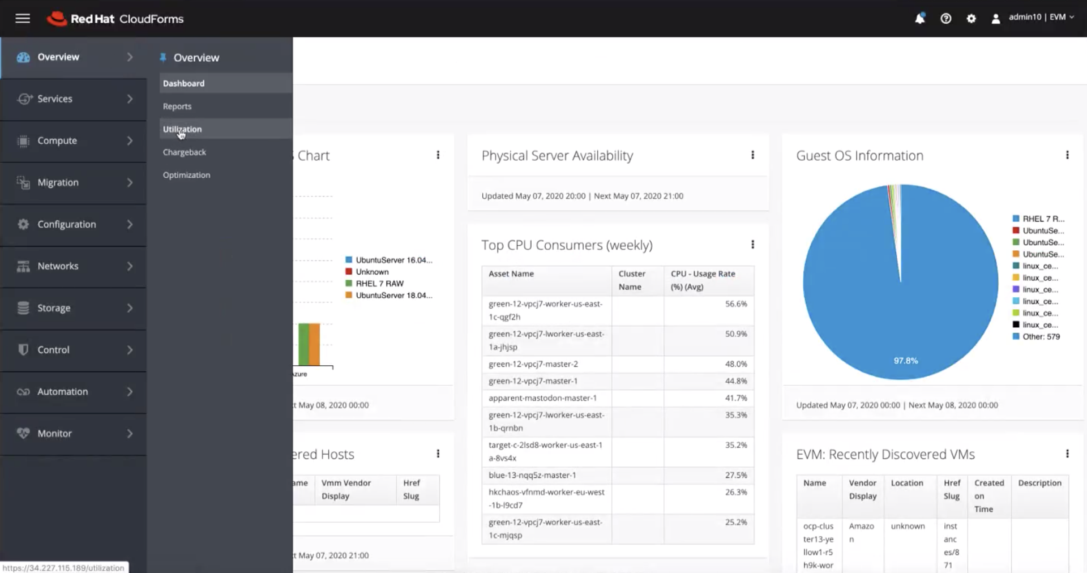Open kebab menu of Chart widget
The width and height of the screenshot is (1087, 573).
(x=438, y=155)
